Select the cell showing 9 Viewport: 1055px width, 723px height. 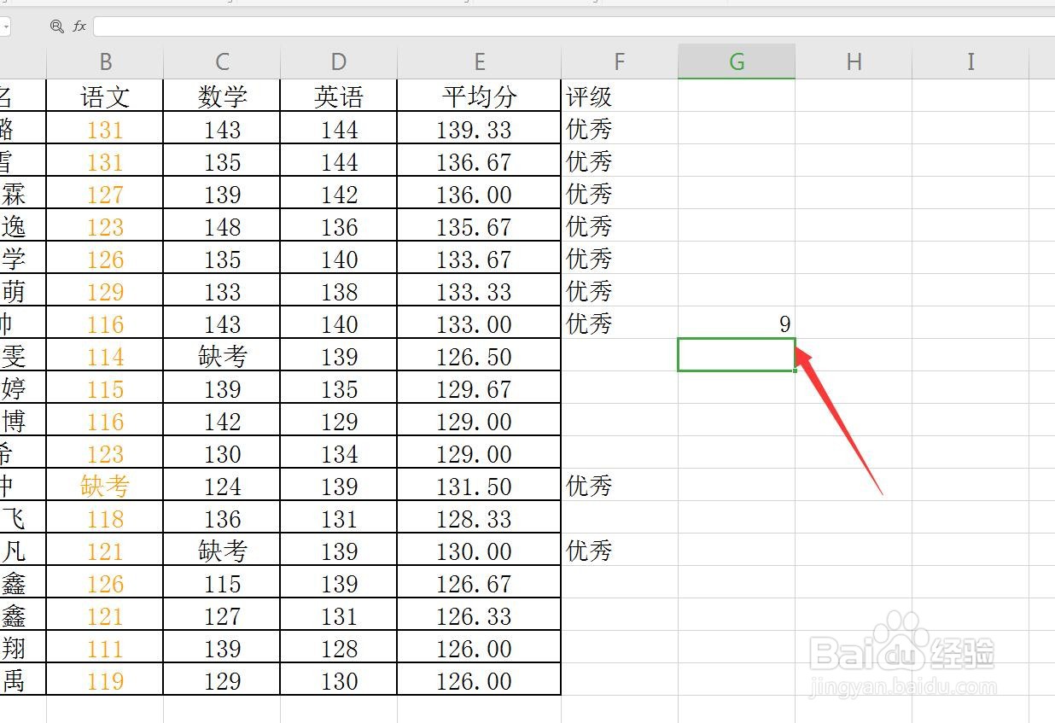tap(736, 324)
